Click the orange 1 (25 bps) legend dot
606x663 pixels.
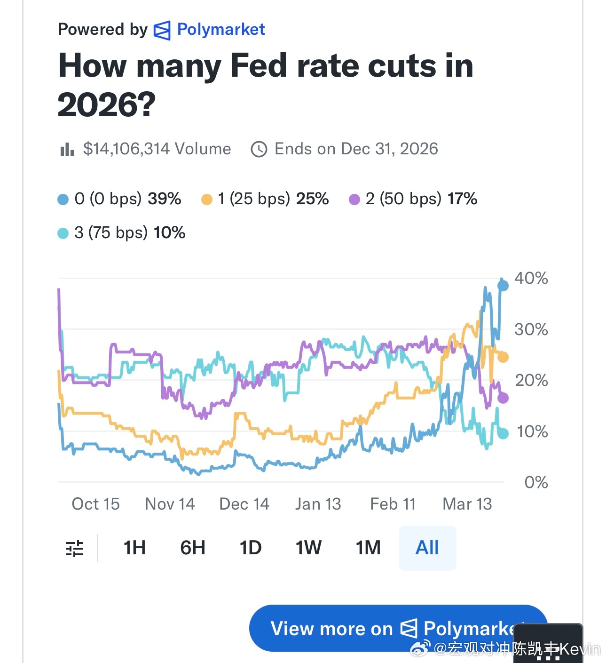click(207, 200)
